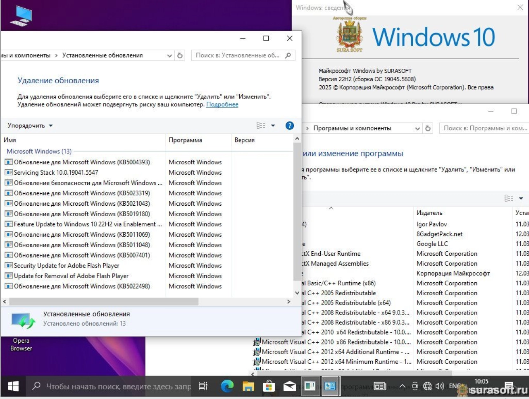Click the scroll up arrow of the updates list

pyautogui.click(x=297, y=139)
